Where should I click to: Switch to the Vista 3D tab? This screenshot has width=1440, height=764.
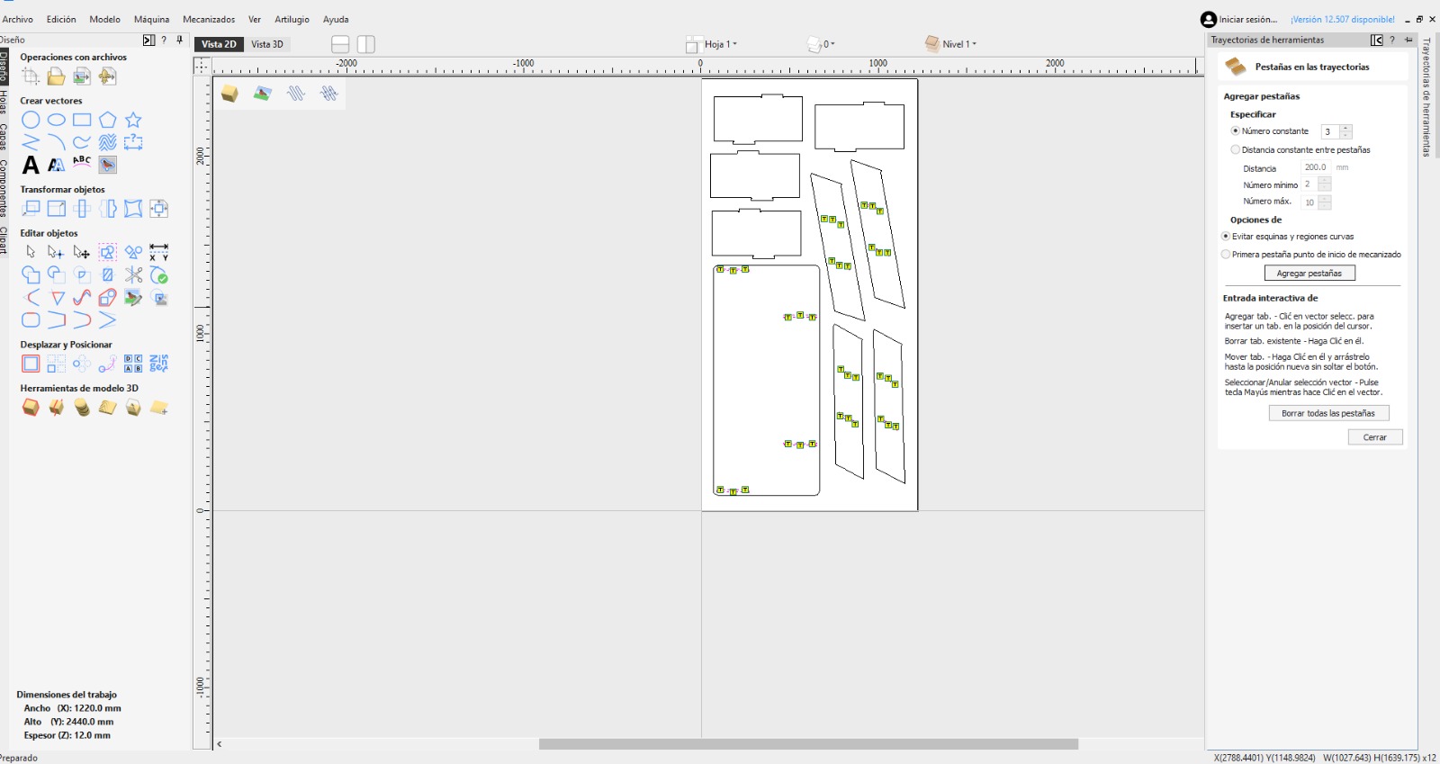267,44
